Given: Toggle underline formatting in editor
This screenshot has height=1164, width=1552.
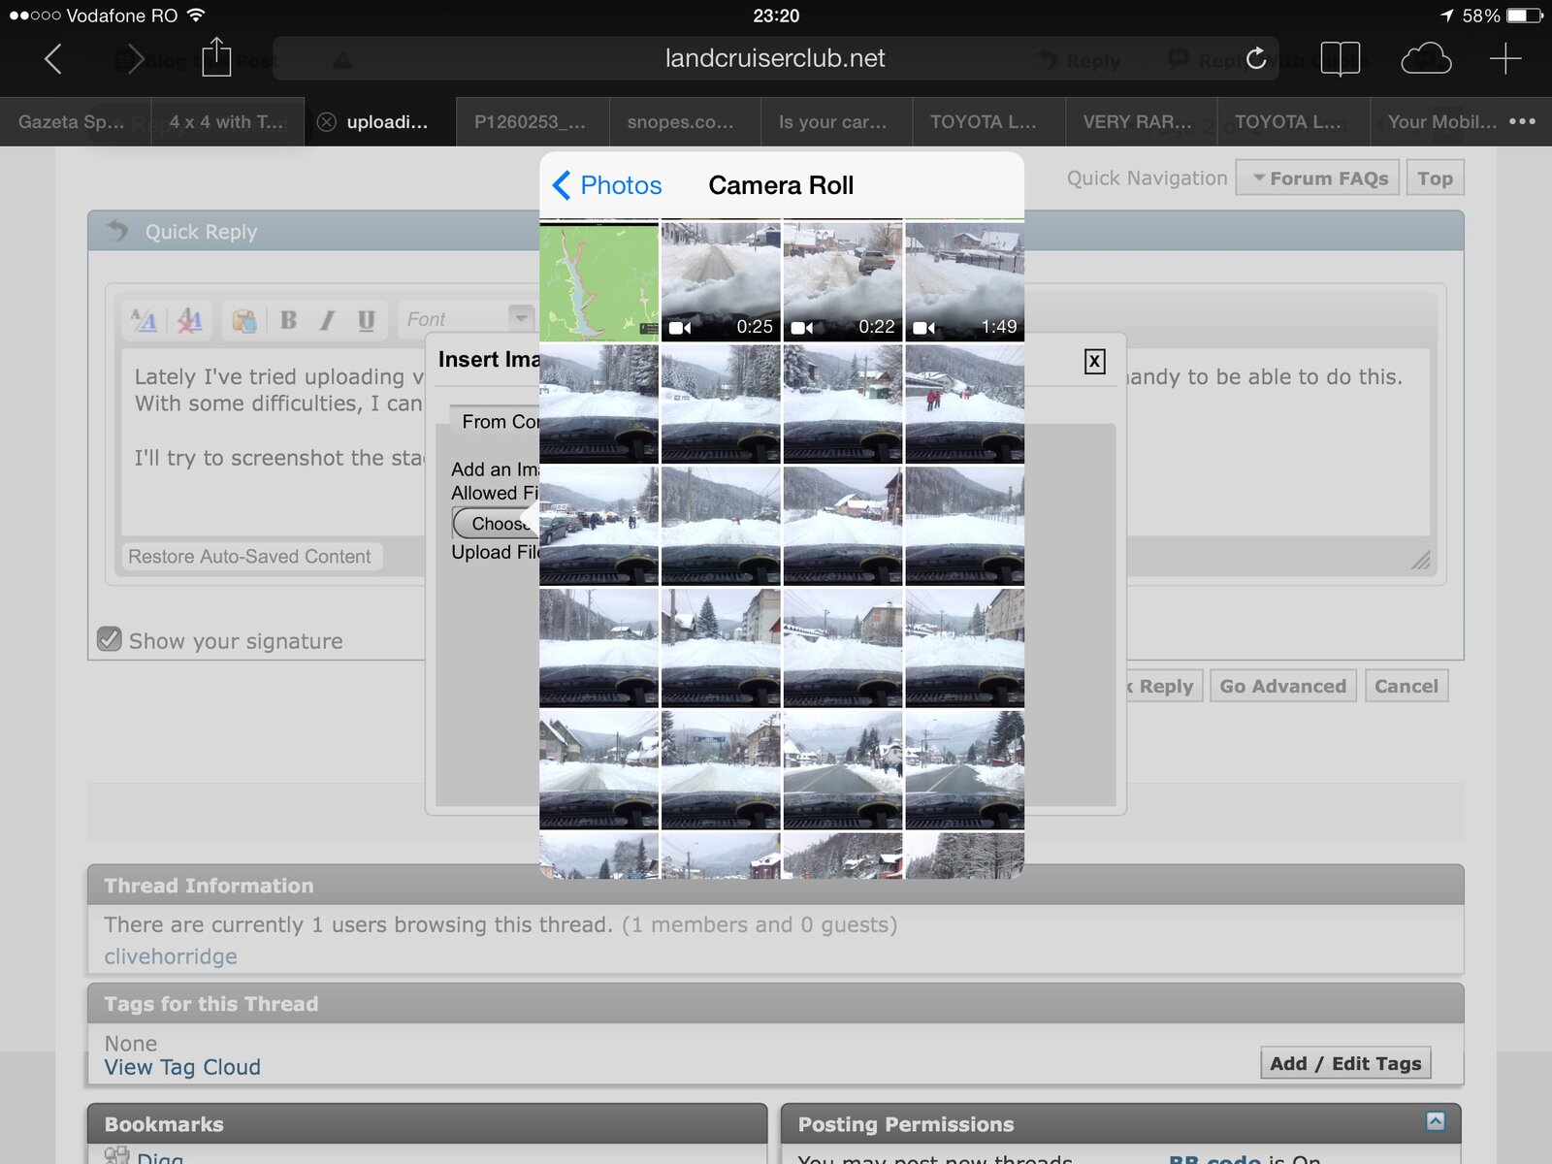Looking at the screenshot, I should click(366, 320).
